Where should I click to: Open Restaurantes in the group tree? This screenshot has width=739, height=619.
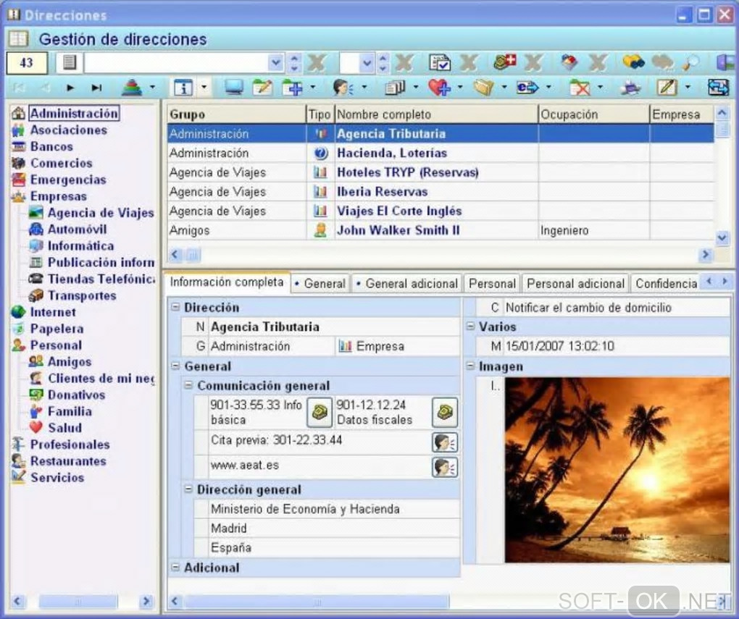click(x=68, y=460)
